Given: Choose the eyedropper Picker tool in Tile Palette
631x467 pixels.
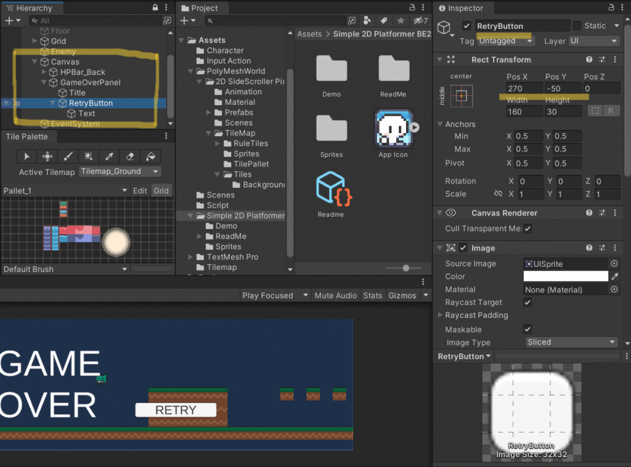Looking at the screenshot, I should (109, 156).
